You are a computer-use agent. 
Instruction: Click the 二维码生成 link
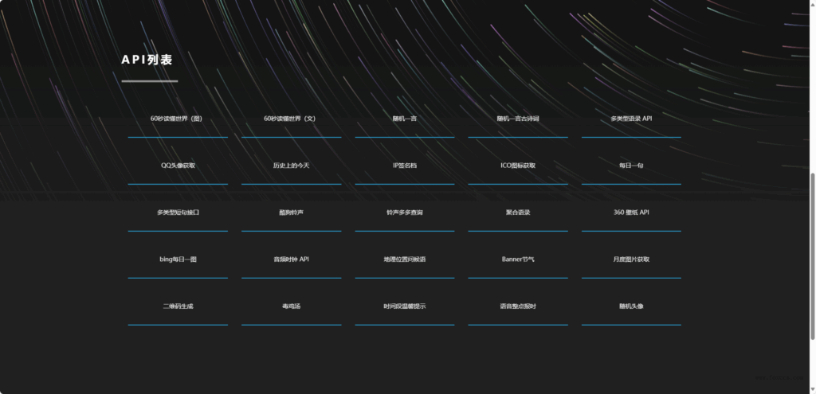(178, 306)
